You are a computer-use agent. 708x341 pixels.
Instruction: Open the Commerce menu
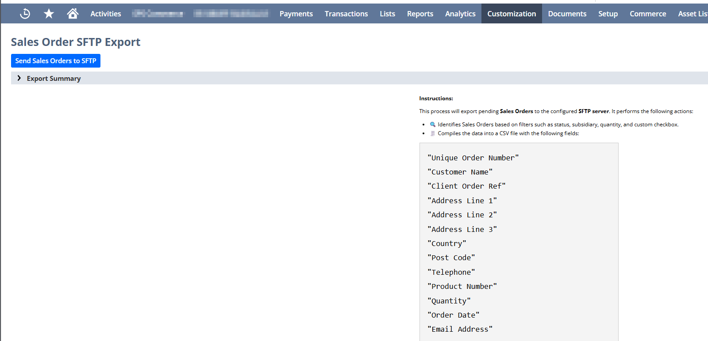(x=648, y=14)
